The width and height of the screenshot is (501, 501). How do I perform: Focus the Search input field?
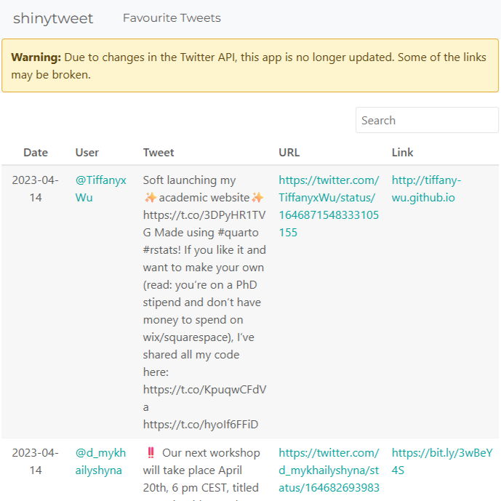click(x=427, y=121)
